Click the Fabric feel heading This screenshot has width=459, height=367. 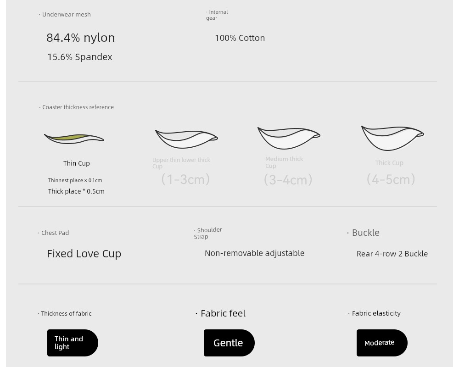(223, 313)
